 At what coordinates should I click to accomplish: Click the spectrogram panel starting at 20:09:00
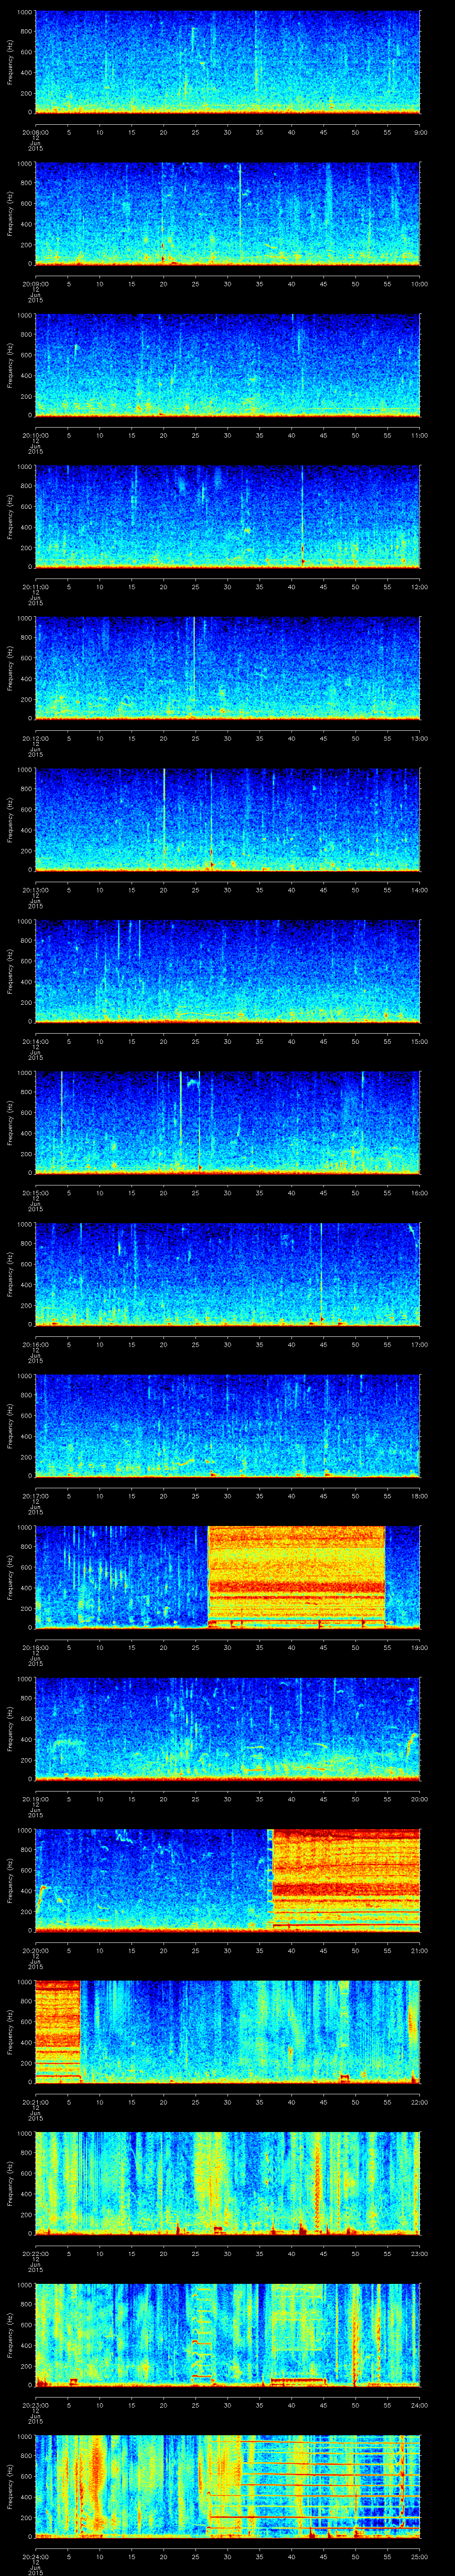228,214
